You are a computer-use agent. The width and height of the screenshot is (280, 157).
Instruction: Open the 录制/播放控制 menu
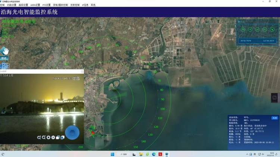pyautogui.click(x=60, y=5)
